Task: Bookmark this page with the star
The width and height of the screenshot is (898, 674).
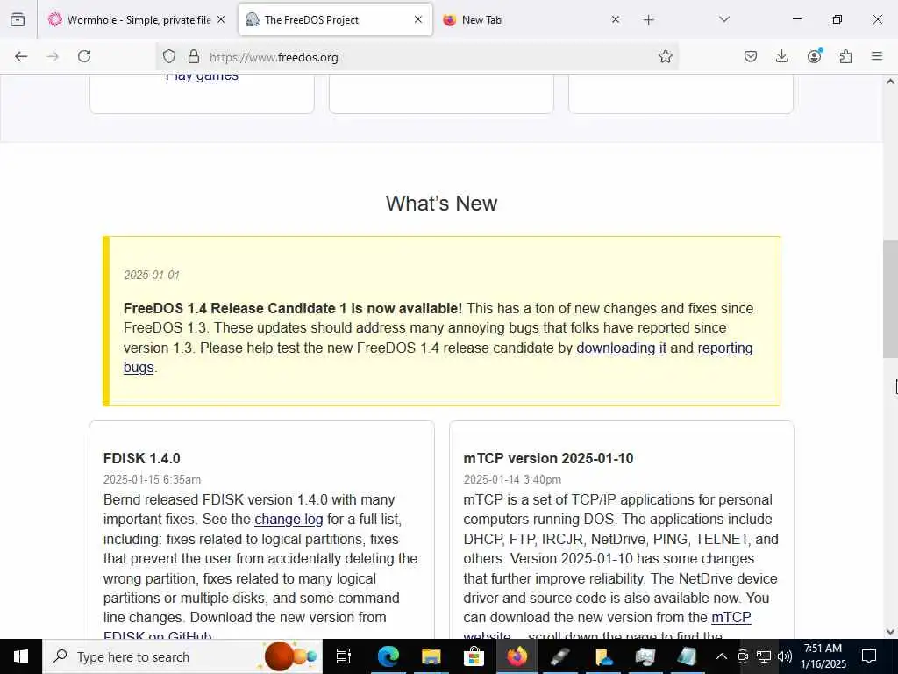Action: tap(665, 56)
